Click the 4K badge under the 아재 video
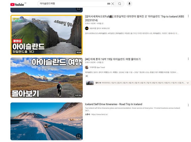Viewport: 191px width, 142px height. tap(87, 76)
